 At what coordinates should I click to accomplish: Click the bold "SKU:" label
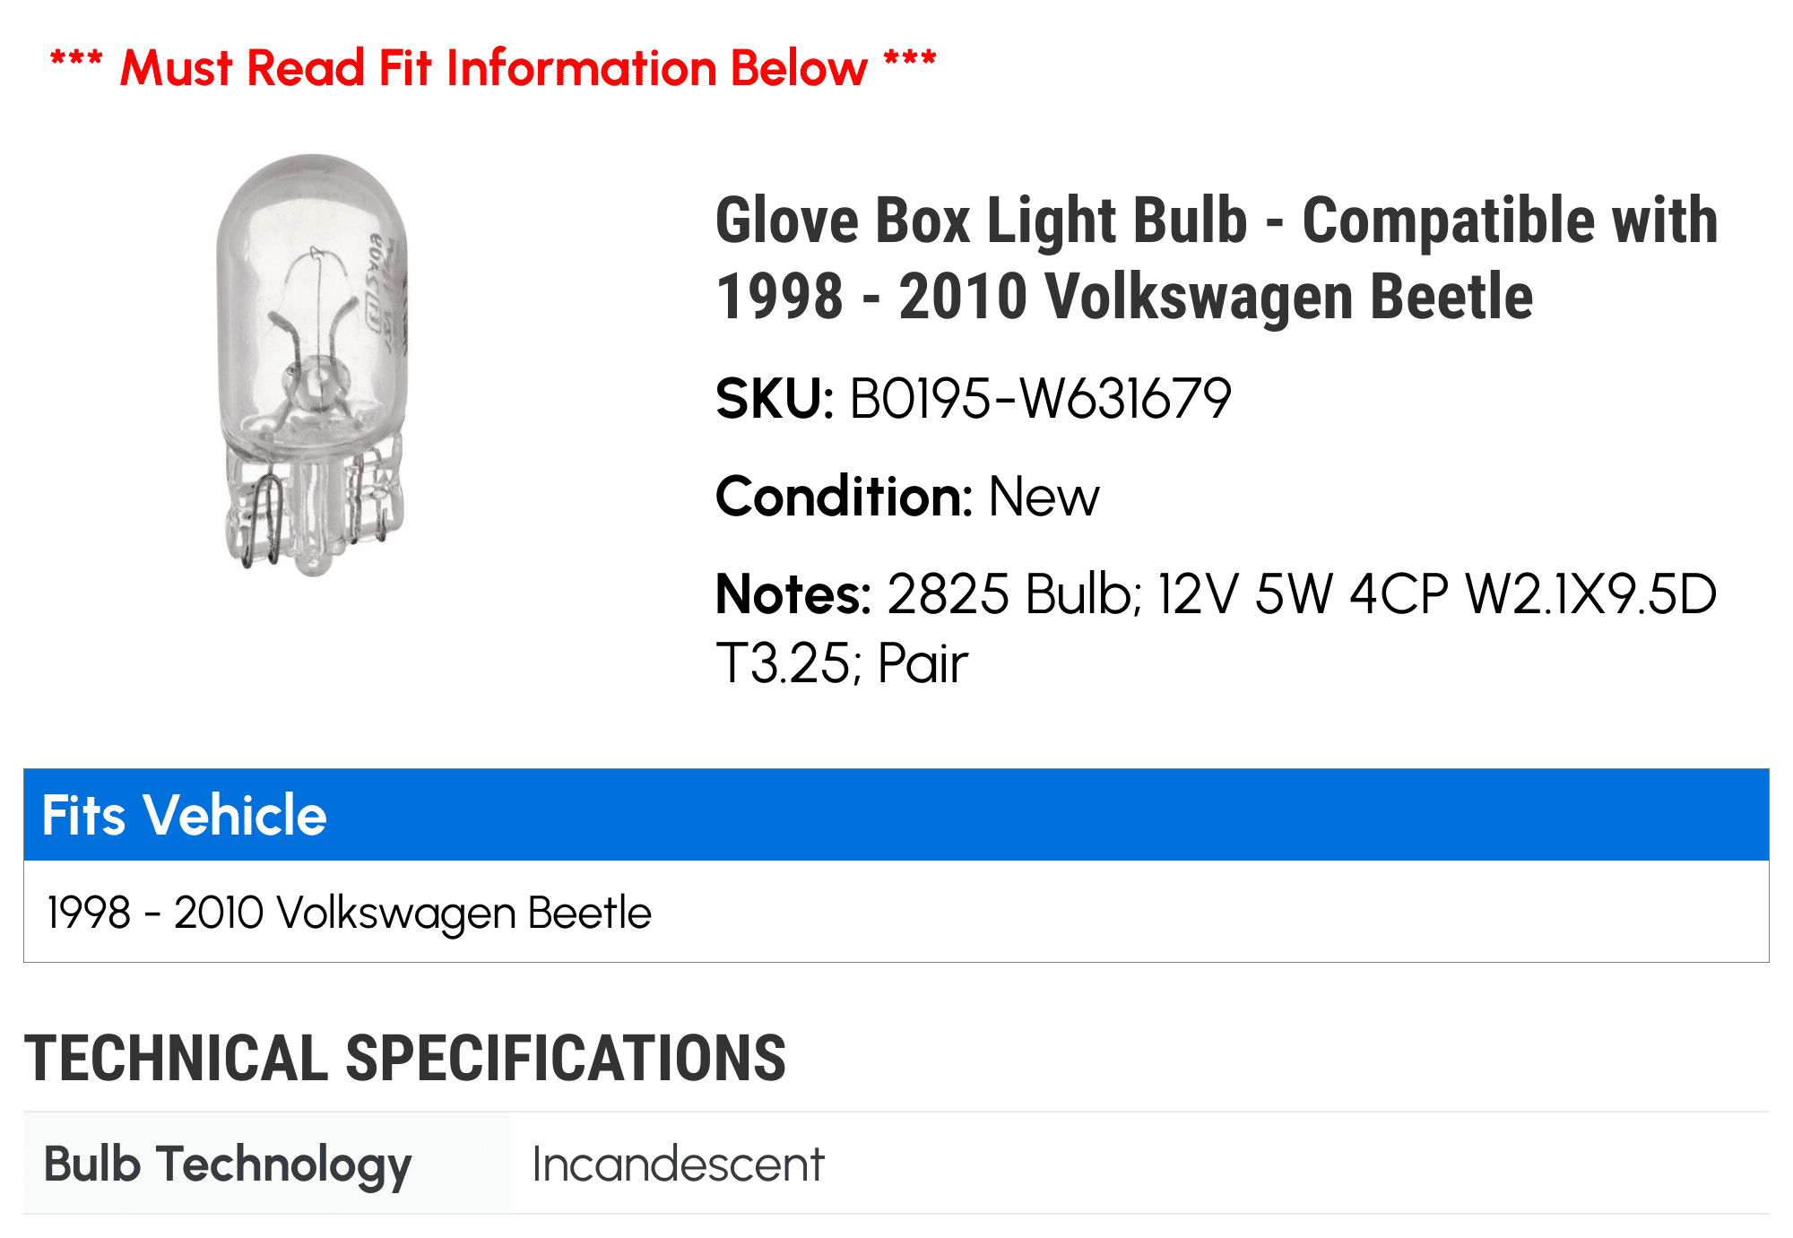775,399
